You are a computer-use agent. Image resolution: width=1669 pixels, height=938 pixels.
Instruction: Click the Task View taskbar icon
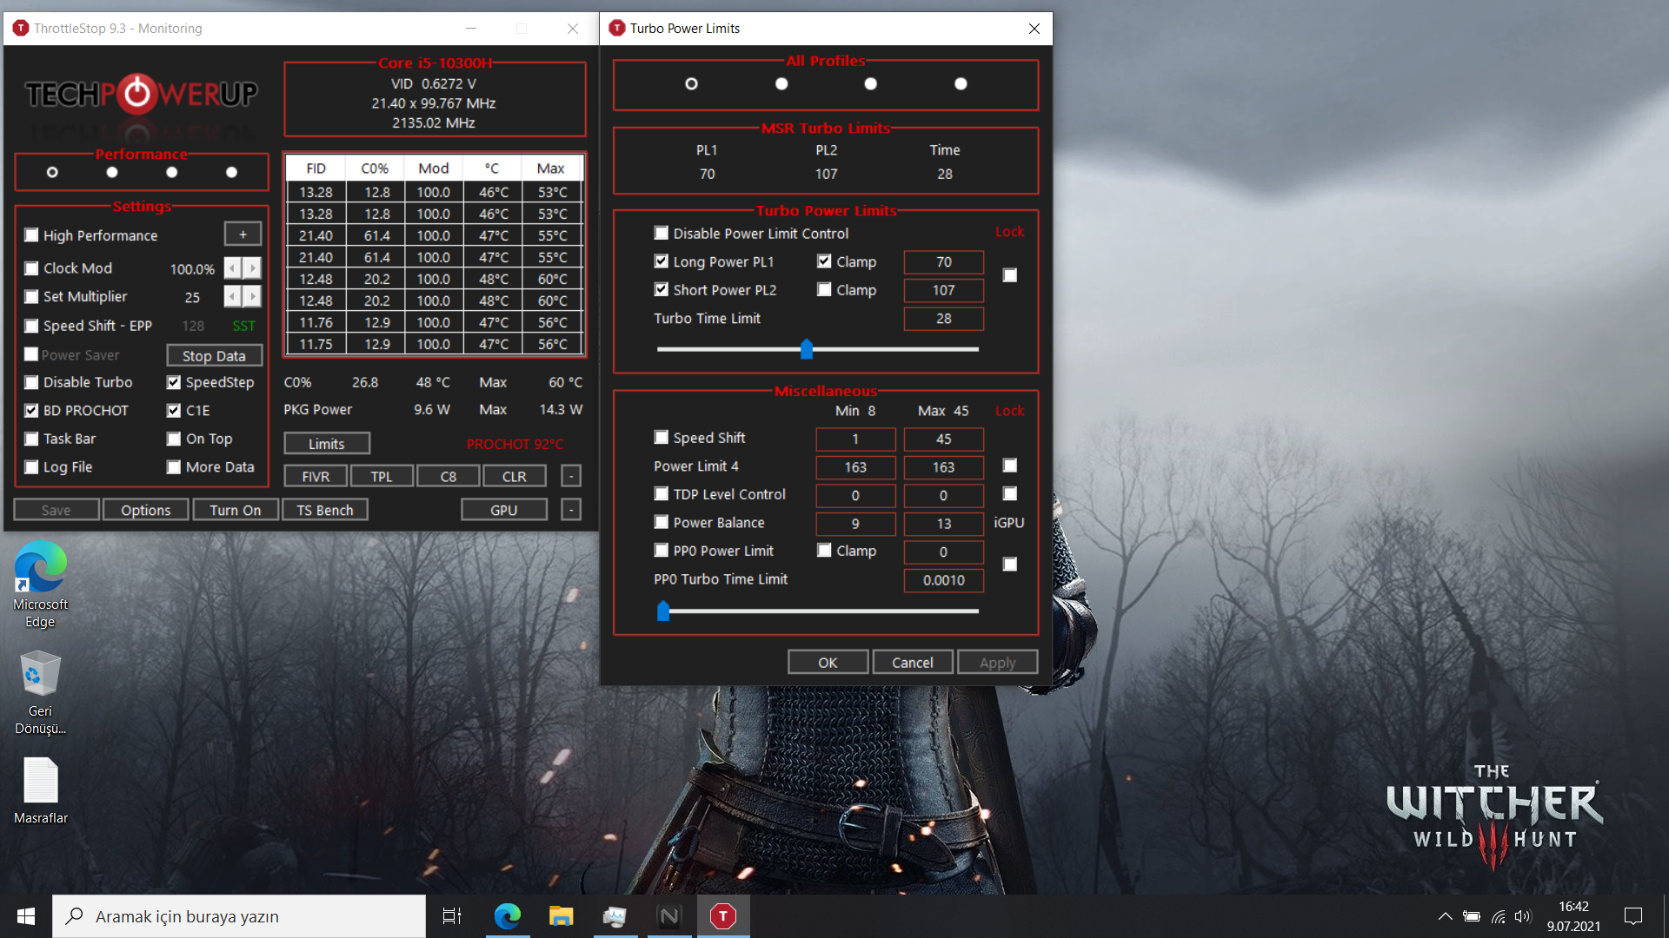tap(452, 916)
